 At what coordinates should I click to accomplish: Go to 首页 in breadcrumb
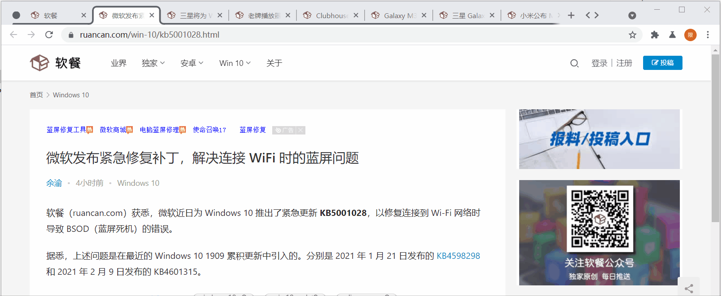[36, 95]
